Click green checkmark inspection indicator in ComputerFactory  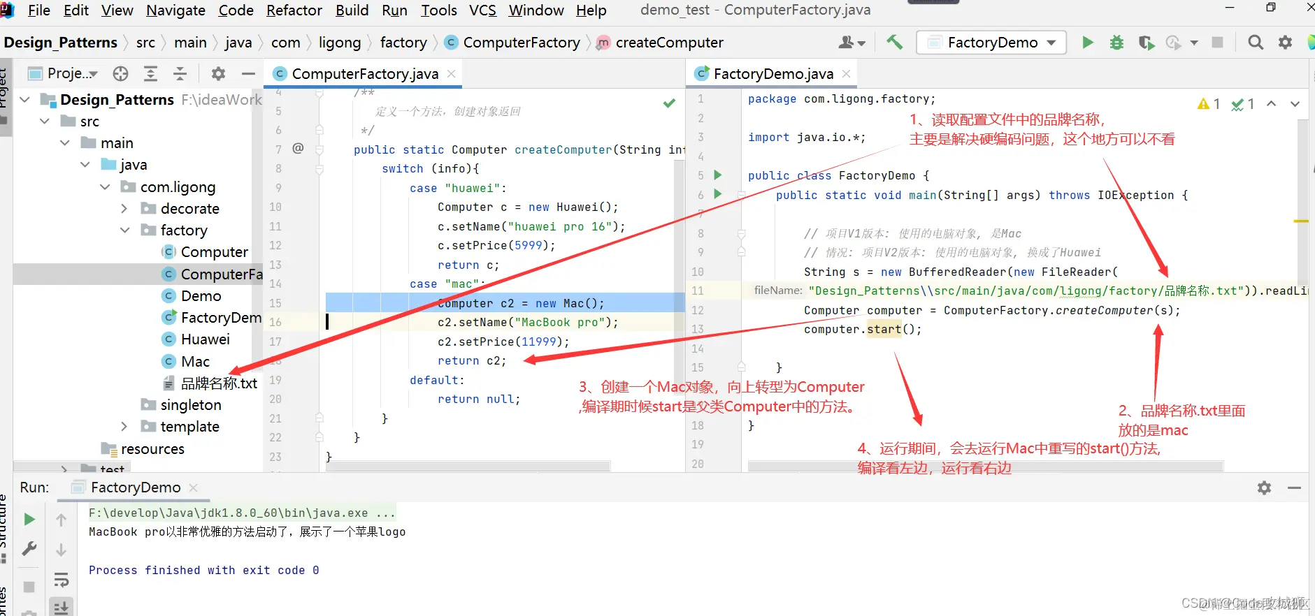[669, 103]
